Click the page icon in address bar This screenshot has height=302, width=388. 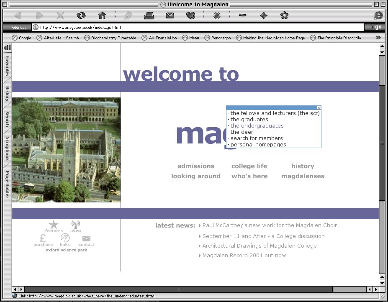point(36,27)
